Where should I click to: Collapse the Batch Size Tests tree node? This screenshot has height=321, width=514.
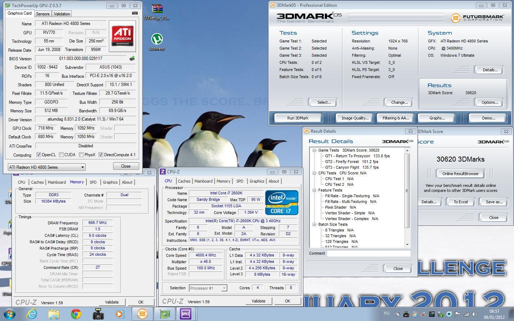pyautogui.click(x=314, y=224)
